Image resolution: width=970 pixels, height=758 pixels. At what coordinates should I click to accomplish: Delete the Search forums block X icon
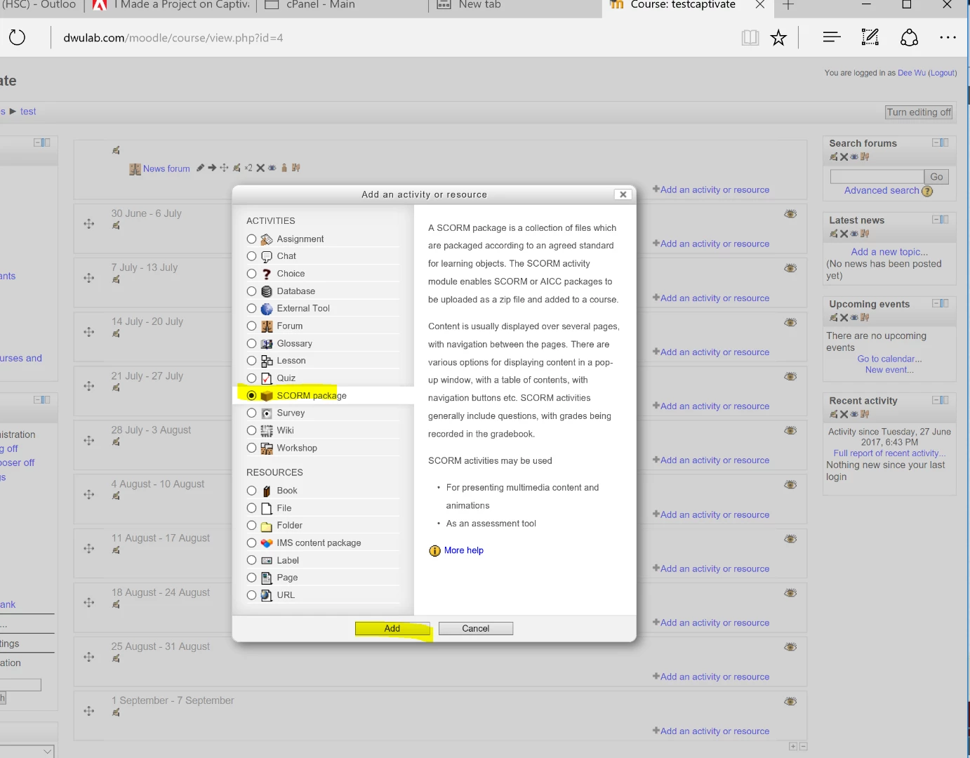(844, 157)
